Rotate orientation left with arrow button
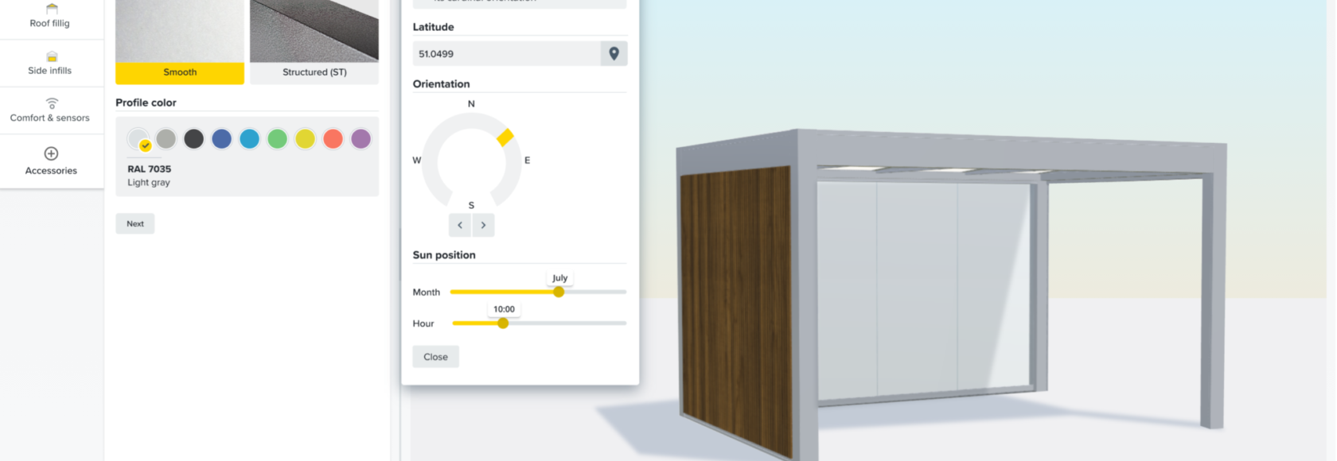The height and width of the screenshot is (461, 1337). (460, 225)
